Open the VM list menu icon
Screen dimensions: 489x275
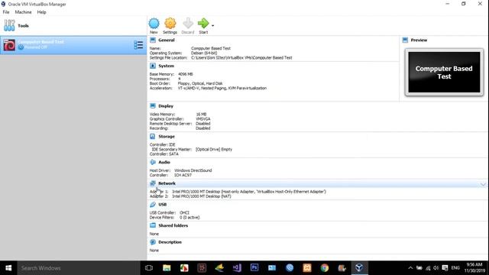138,45
